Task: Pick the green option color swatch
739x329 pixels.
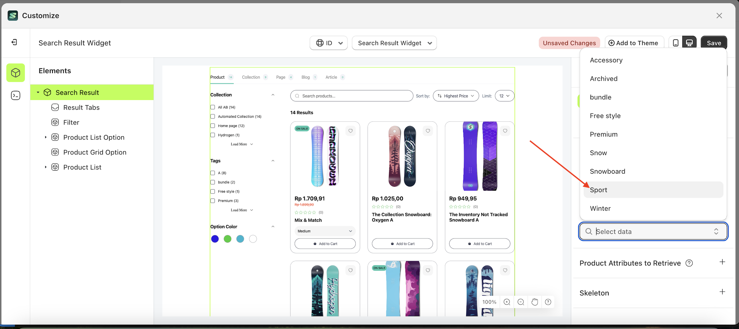Action: (227, 239)
